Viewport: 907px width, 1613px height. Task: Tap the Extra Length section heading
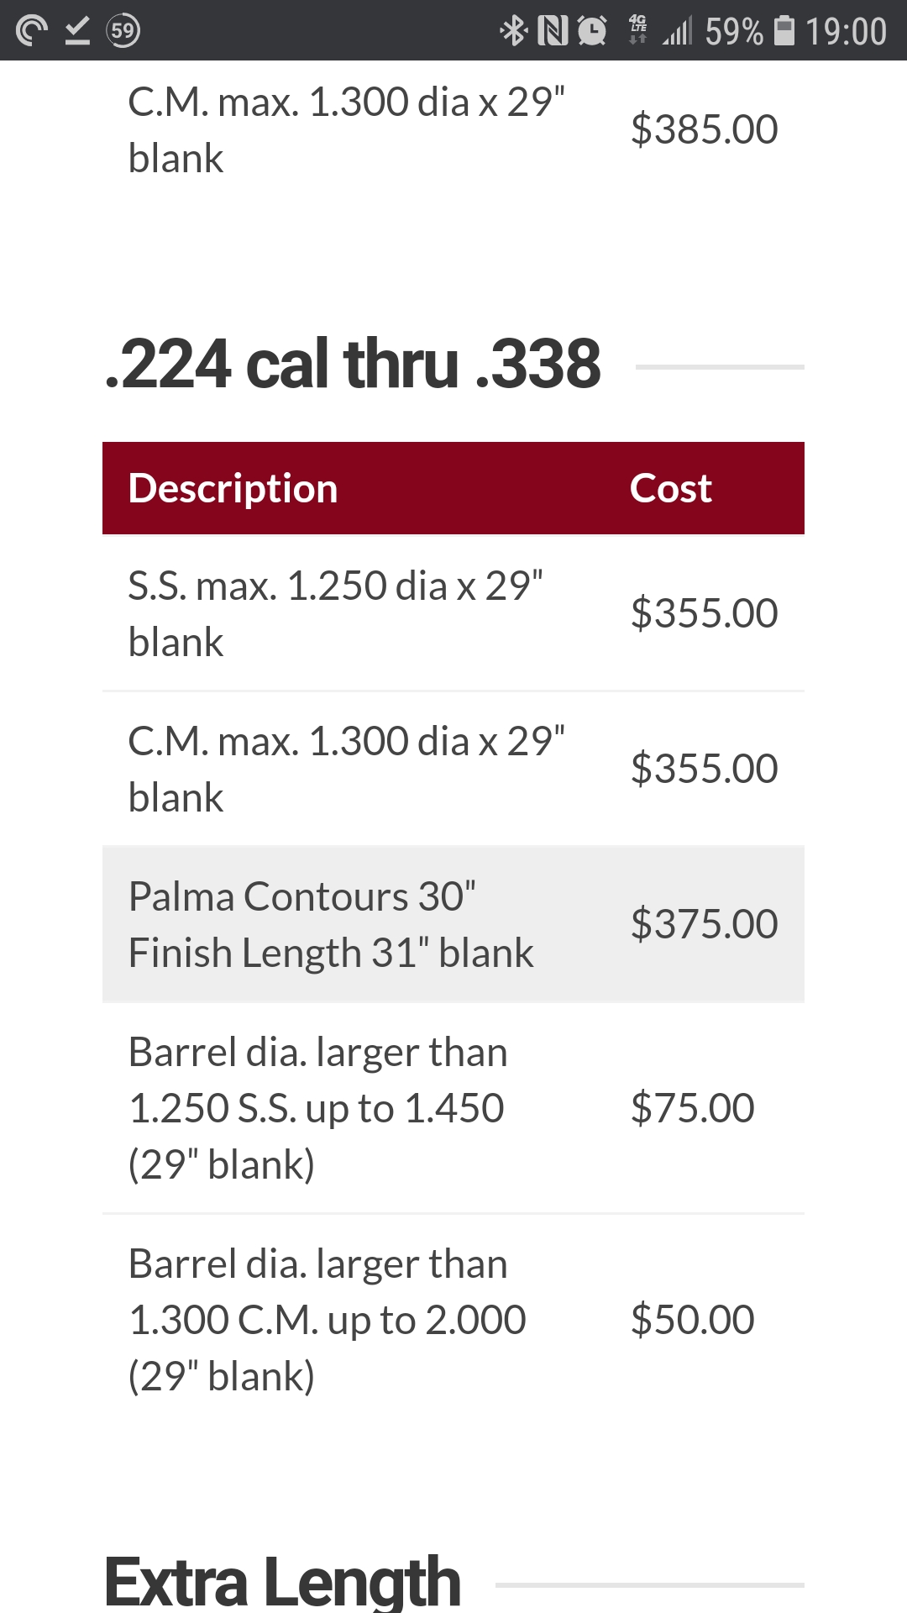[x=283, y=1582]
